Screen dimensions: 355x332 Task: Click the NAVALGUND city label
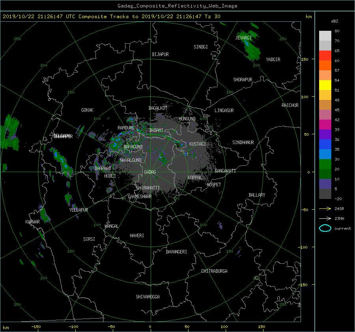click(x=131, y=160)
